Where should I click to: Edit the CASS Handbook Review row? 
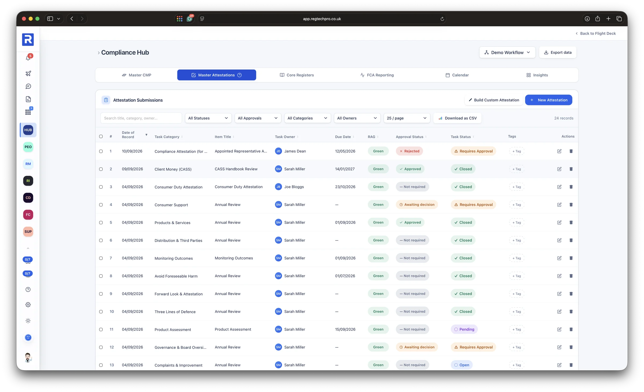click(559, 169)
